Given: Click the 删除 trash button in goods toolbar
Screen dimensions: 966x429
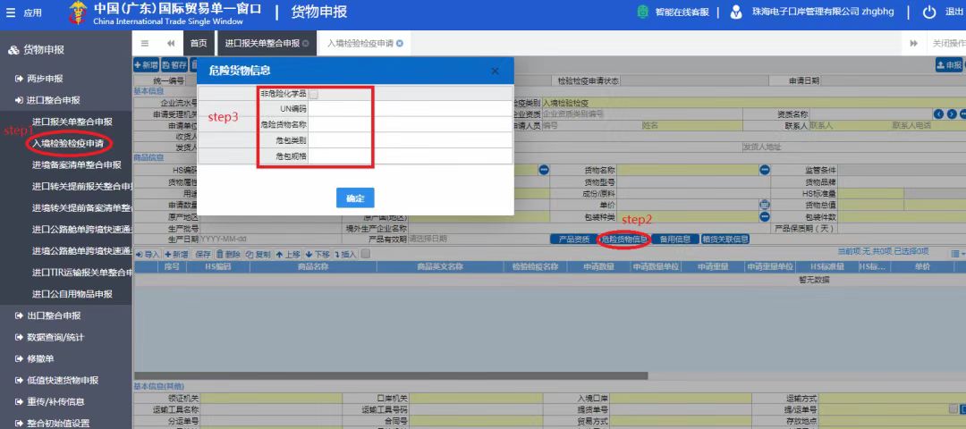Looking at the screenshot, I should (x=229, y=254).
